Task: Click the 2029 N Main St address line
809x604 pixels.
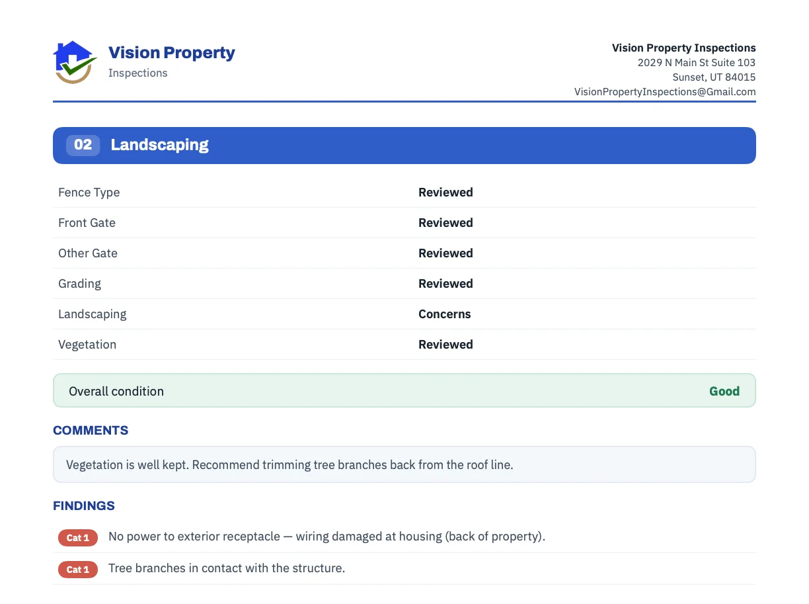Action: (697, 63)
